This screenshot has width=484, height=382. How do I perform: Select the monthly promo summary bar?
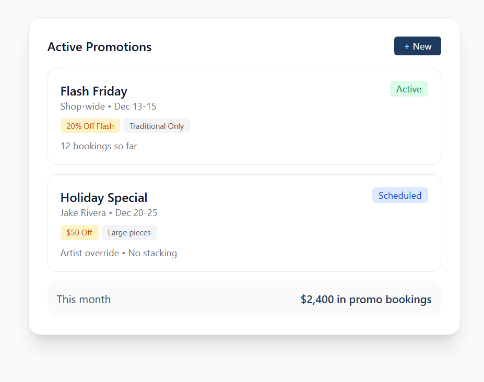coord(209,299)
